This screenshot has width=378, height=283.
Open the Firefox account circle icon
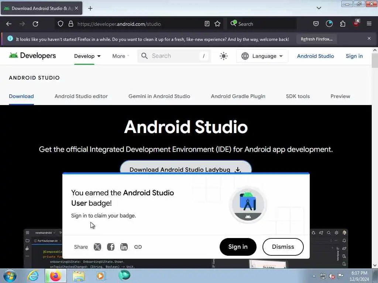(x=329, y=24)
